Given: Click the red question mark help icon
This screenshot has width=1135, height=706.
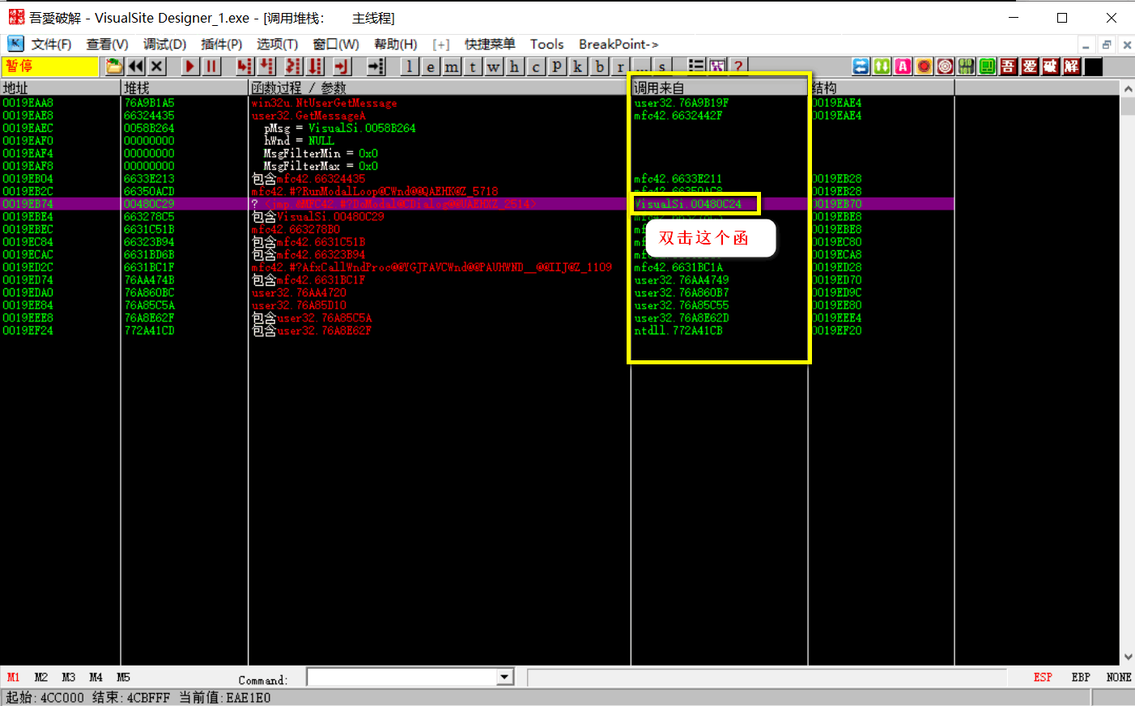Looking at the screenshot, I should [738, 66].
